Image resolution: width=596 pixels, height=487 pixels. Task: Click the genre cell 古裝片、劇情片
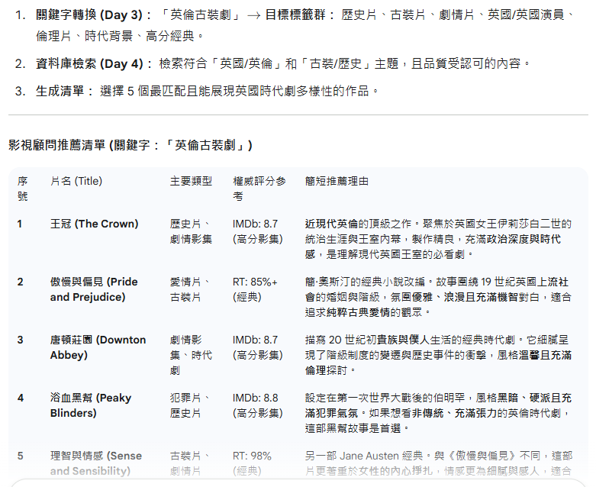(190, 463)
